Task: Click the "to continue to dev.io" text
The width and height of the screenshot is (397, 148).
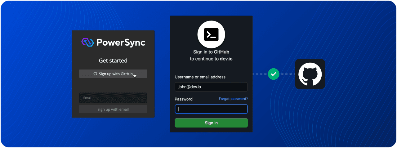Action: click(211, 58)
